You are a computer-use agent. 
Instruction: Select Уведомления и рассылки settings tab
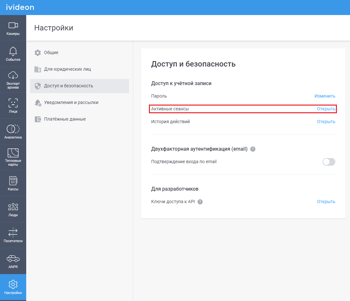point(80,103)
